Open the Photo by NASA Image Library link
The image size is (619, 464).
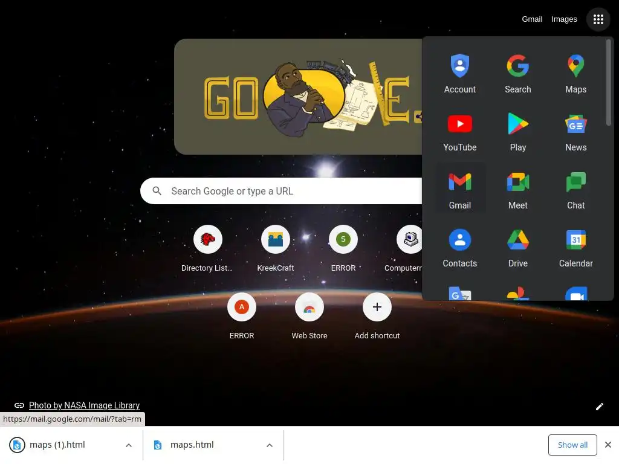coord(84,405)
